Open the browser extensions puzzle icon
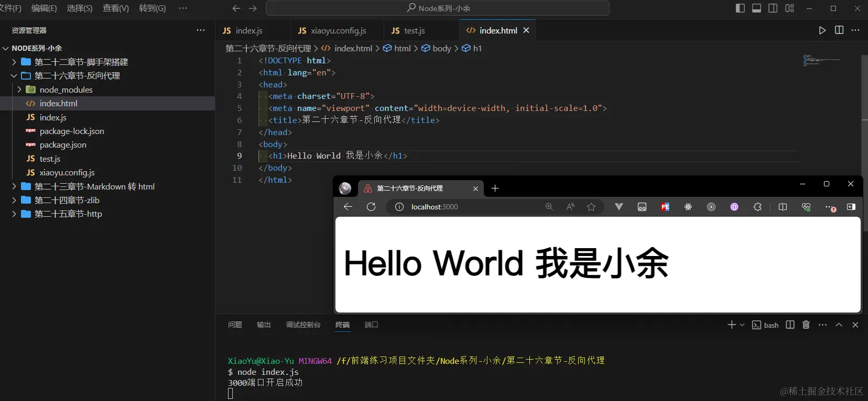868x401 pixels. tap(757, 207)
